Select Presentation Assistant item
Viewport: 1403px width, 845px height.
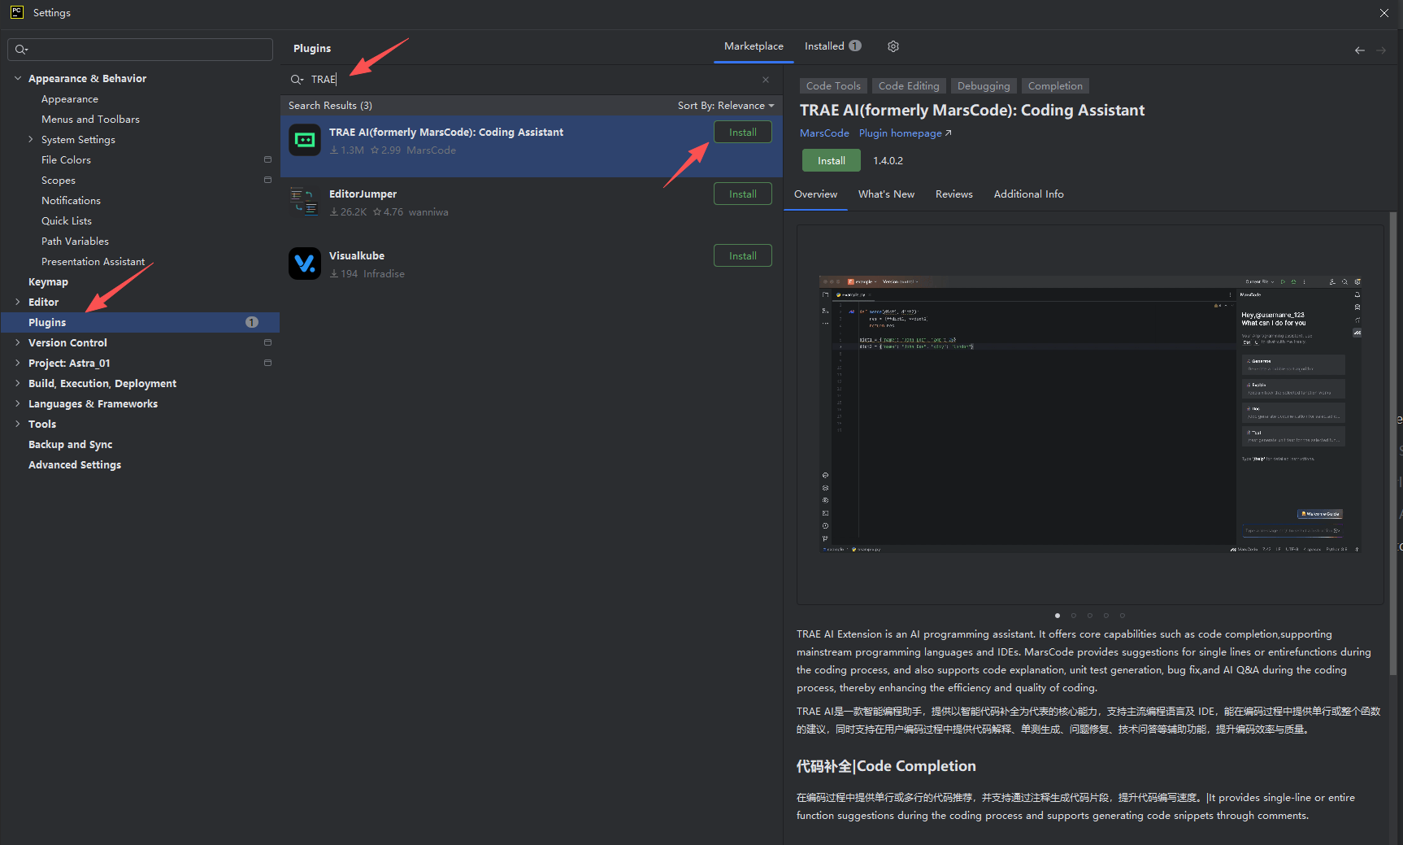(93, 261)
